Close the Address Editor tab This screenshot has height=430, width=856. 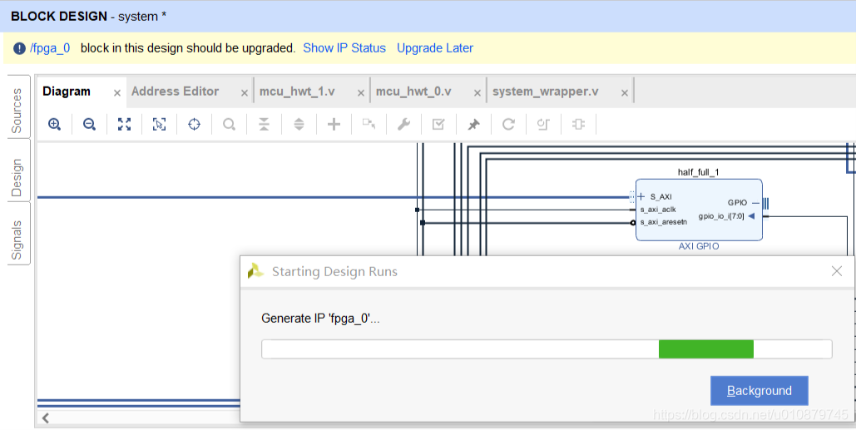pos(245,93)
